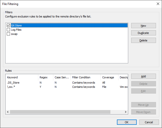Confirm the dialog with OK
This screenshot has height=128, width=162.
click(127, 122)
